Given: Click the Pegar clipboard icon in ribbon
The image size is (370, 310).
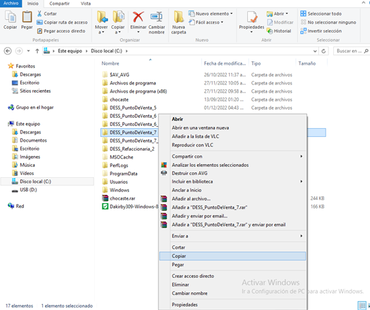Looking at the screenshot, I should (x=27, y=17).
